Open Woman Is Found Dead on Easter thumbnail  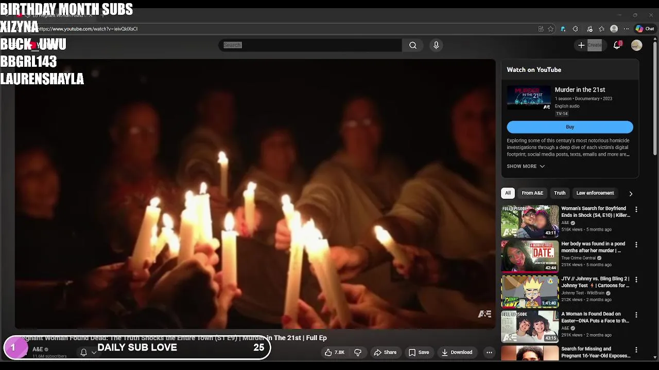click(530, 326)
